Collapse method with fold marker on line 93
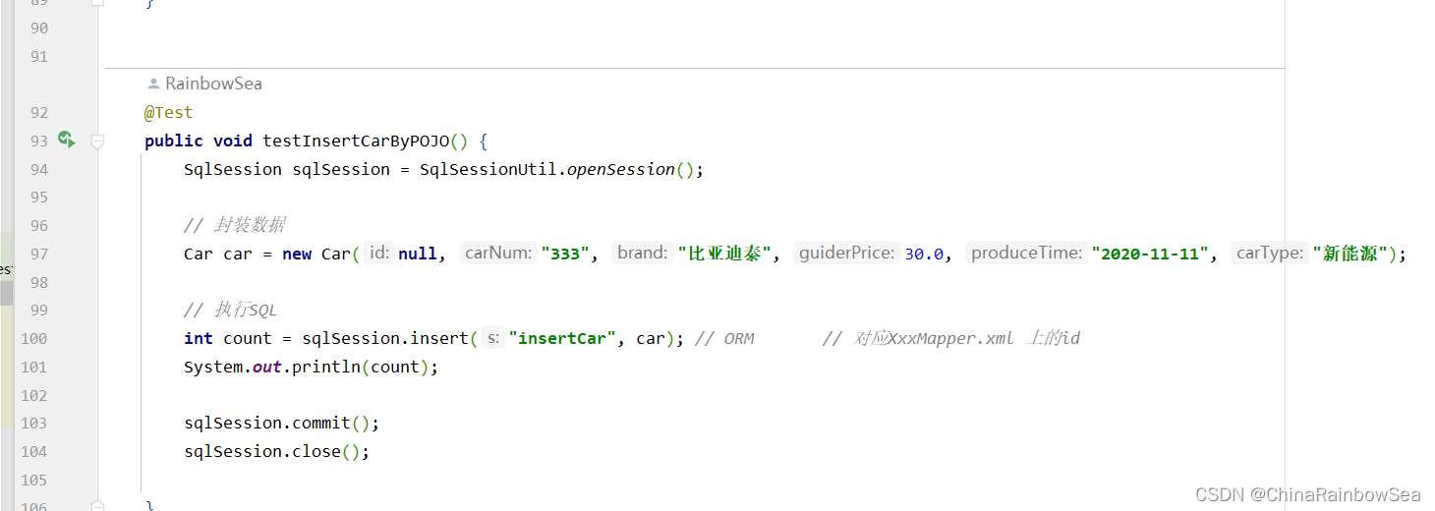This screenshot has height=511, width=1435. [x=97, y=142]
